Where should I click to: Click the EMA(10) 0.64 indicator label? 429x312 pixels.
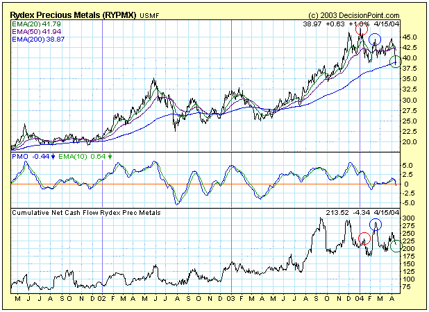pos(82,157)
